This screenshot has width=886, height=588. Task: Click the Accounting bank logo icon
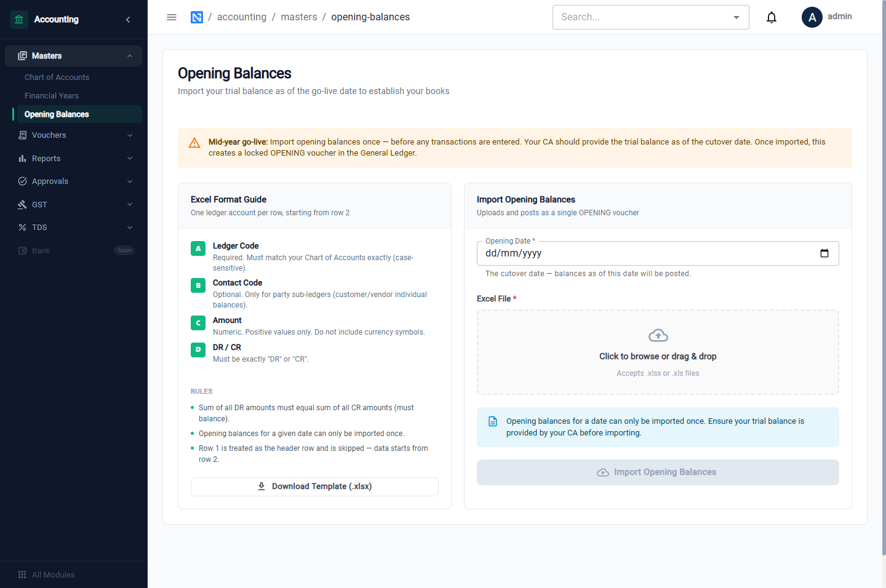19,20
